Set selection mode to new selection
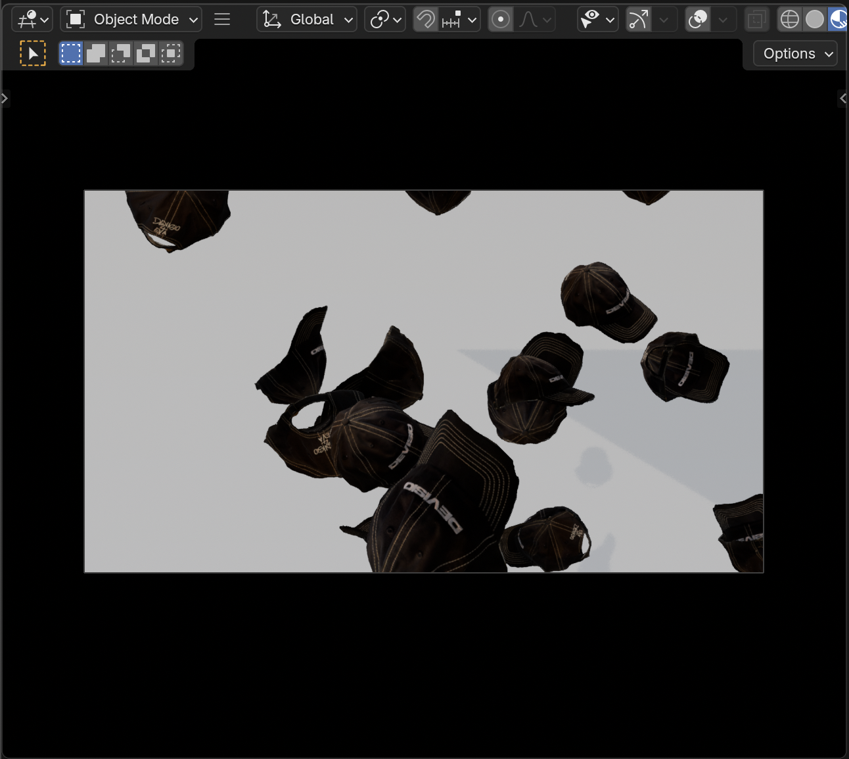The width and height of the screenshot is (849, 759). click(71, 53)
